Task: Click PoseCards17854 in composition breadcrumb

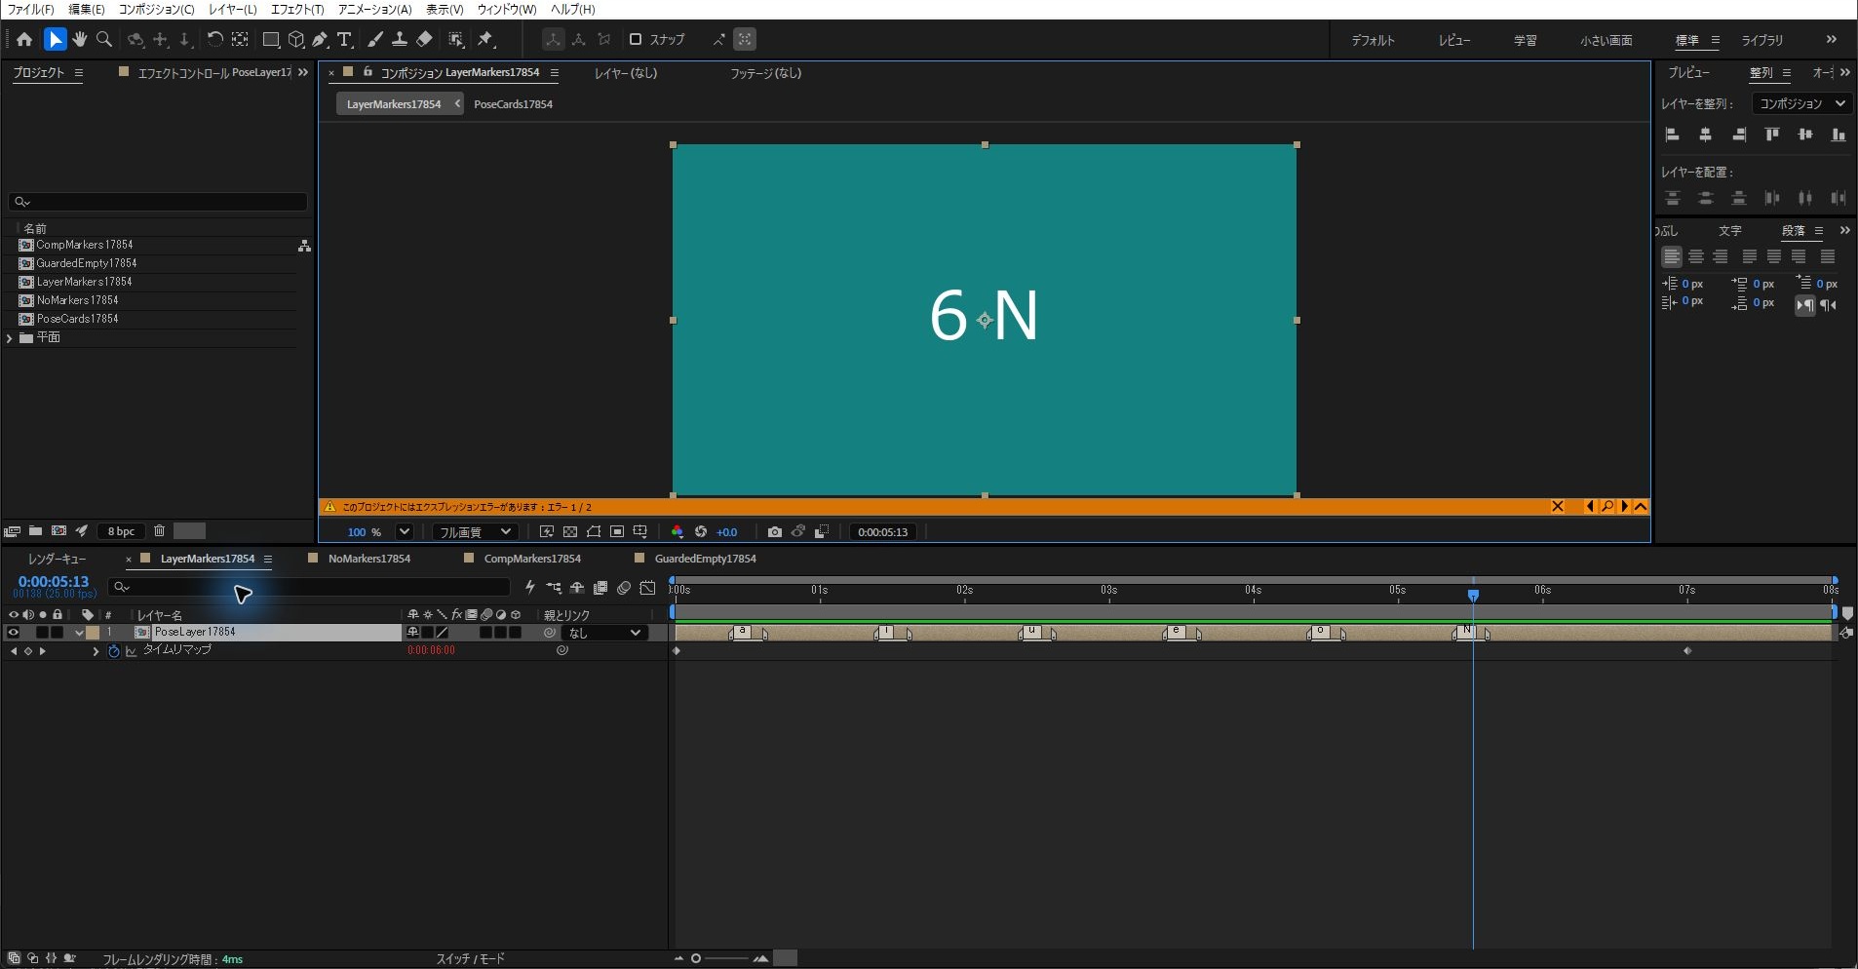Action: click(513, 104)
